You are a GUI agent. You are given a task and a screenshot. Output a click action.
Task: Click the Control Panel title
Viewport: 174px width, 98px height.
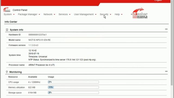point(20,10)
